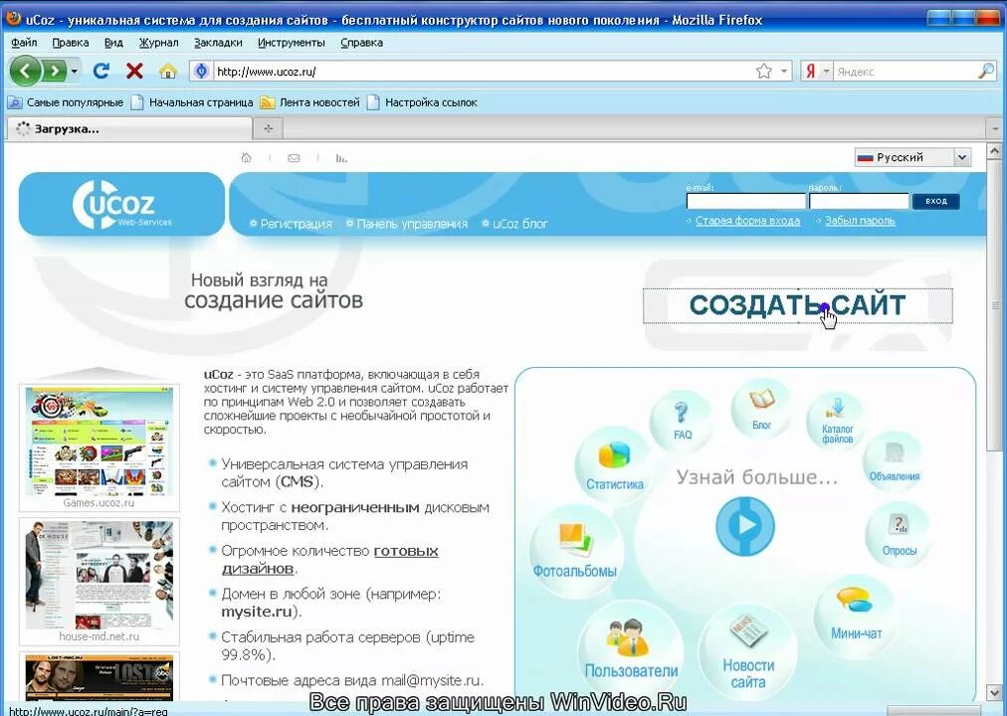Open the Русский language dropdown
The height and width of the screenshot is (716, 1007).
click(x=912, y=157)
